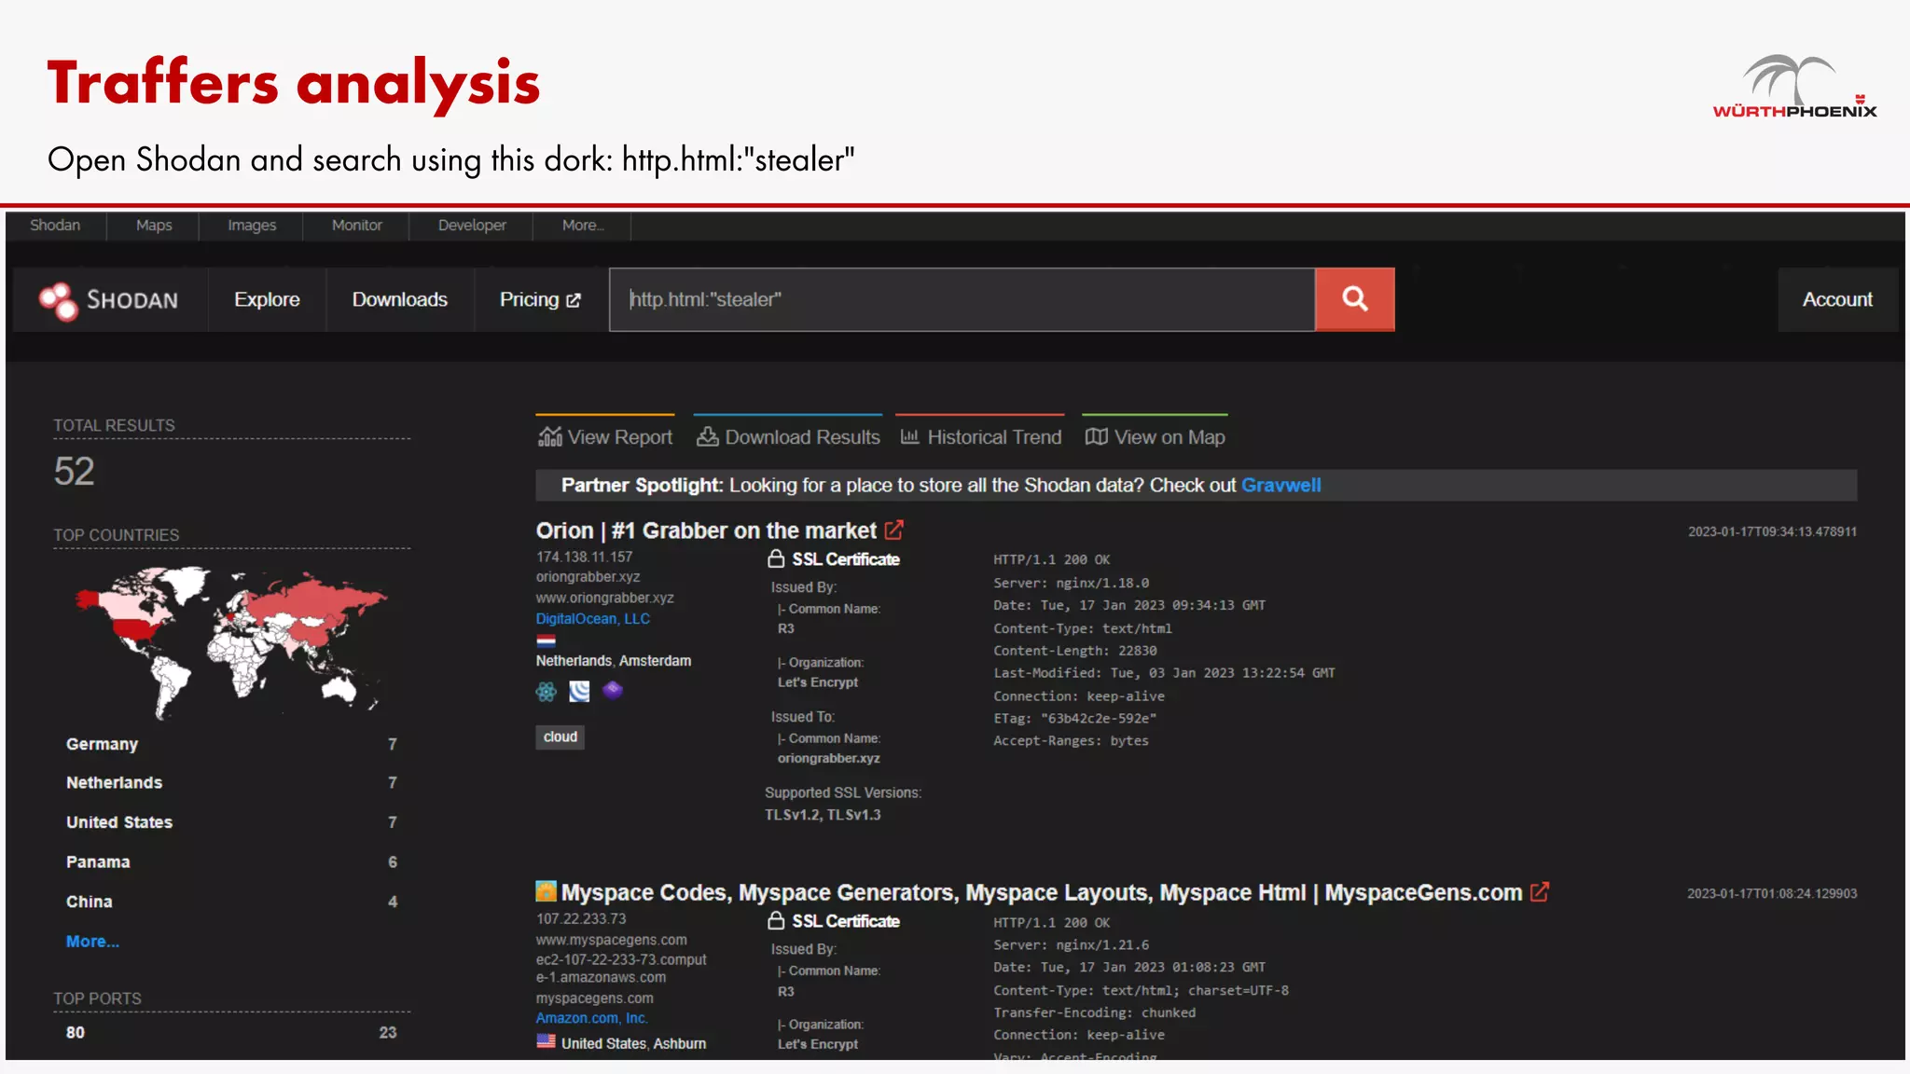The width and height of the screenshot is (1910, 1074).
Task: Click hostname www.oriongrabber.xyz
Action: tap(604, 598)
